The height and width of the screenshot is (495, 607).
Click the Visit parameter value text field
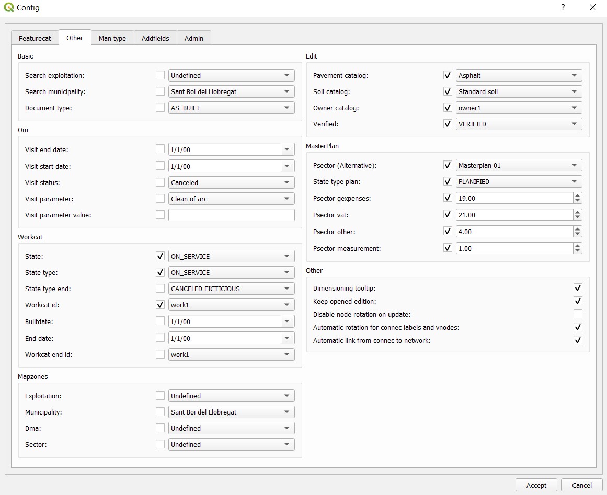pos(231,215)
